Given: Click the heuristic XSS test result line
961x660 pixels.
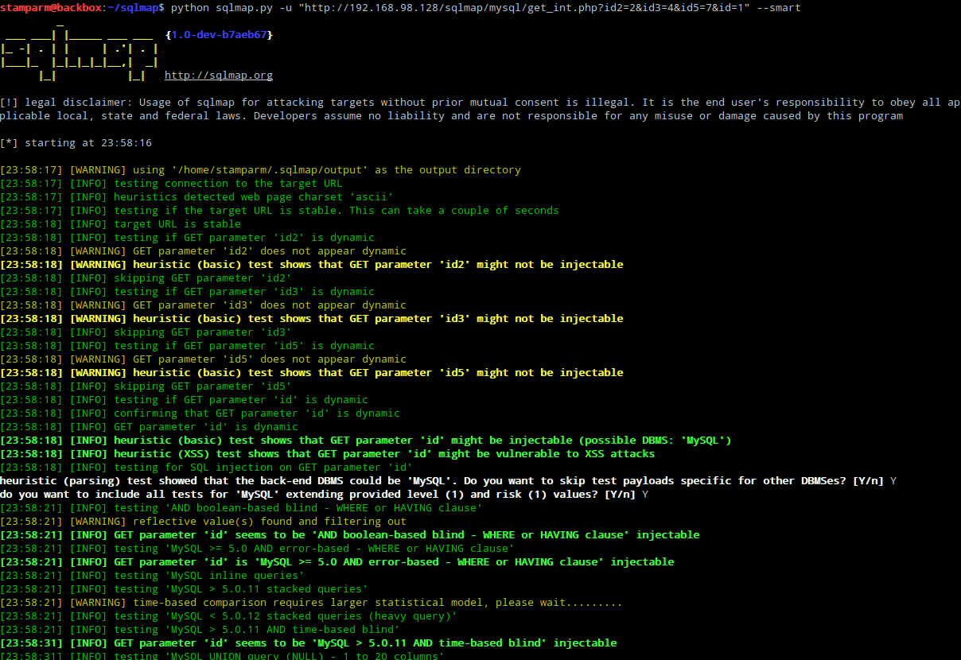Looking at the screenshot, I should [x=327, y=454].
